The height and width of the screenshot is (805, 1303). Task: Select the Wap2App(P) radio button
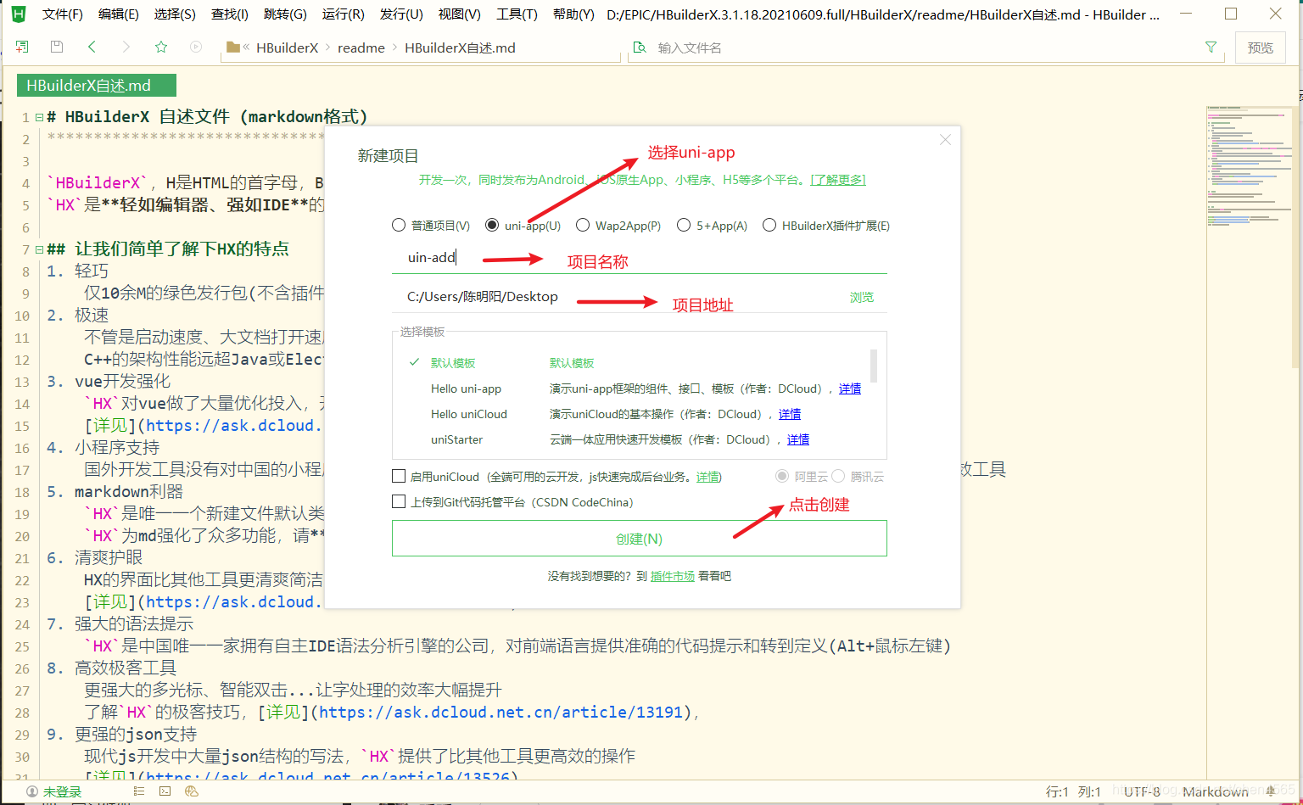pos(583,225)
